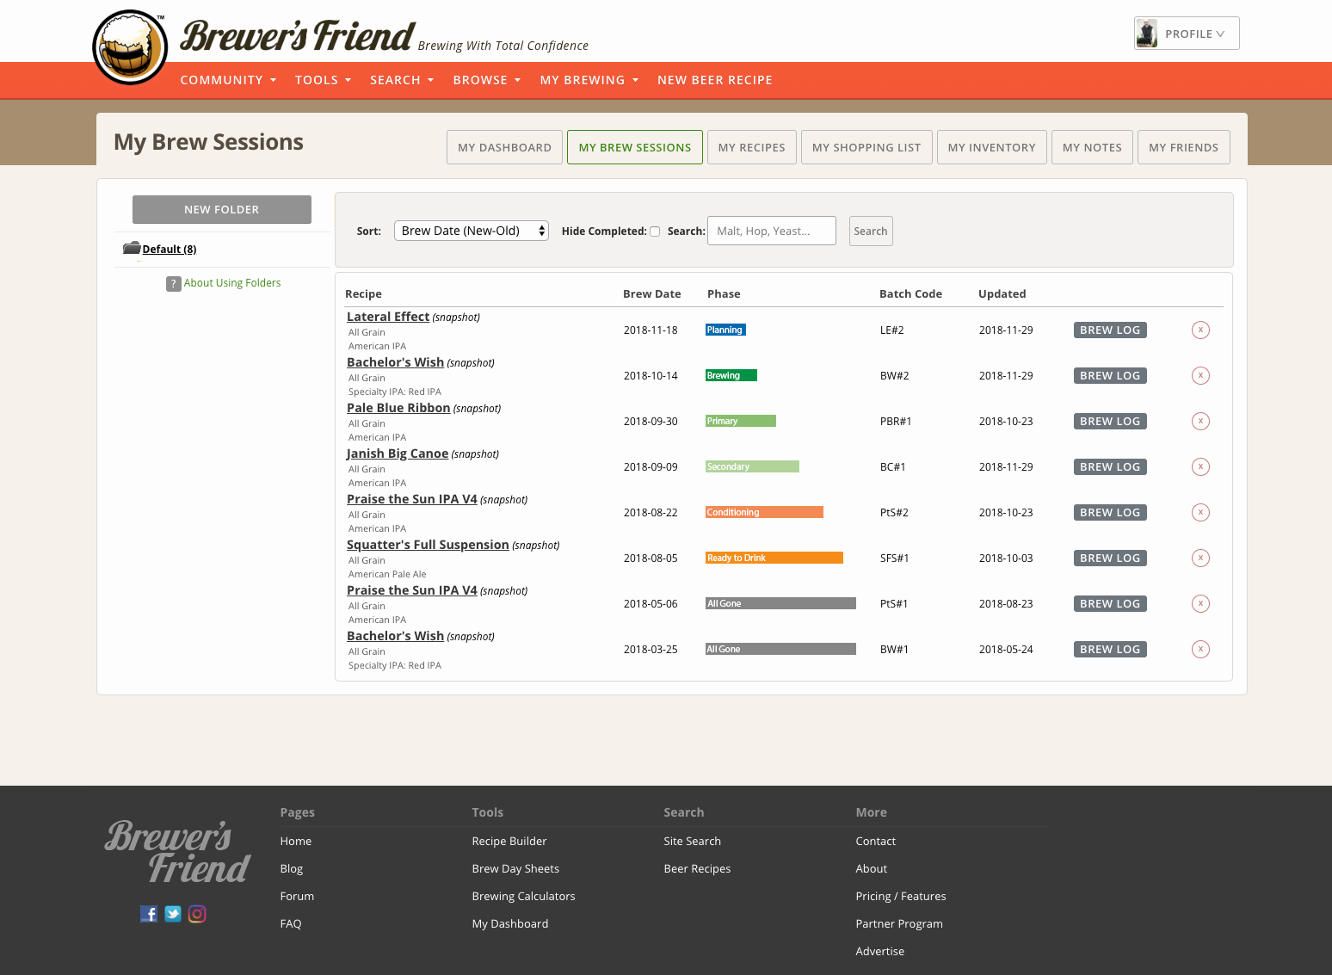Viewport: 1332px width, 975px height.
Task: Open the About Using Folders link
Action: tap(232, 282)
